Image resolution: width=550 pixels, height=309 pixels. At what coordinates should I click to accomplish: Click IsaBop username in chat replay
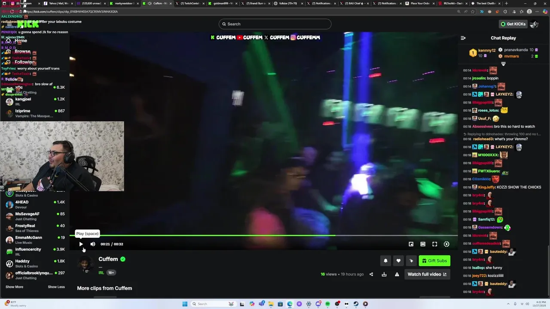click(x=478, y=268)
